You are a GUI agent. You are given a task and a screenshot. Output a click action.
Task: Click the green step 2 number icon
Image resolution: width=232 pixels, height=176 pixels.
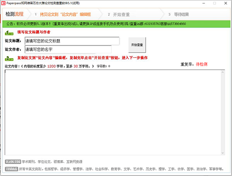9,58
